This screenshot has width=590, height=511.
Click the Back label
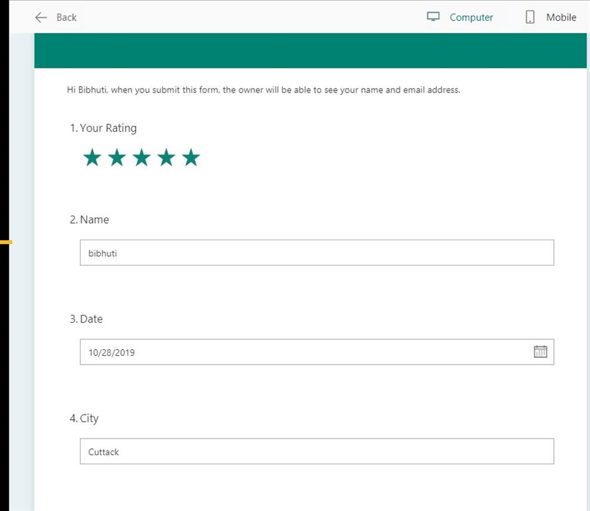click(x=67, y=17)
